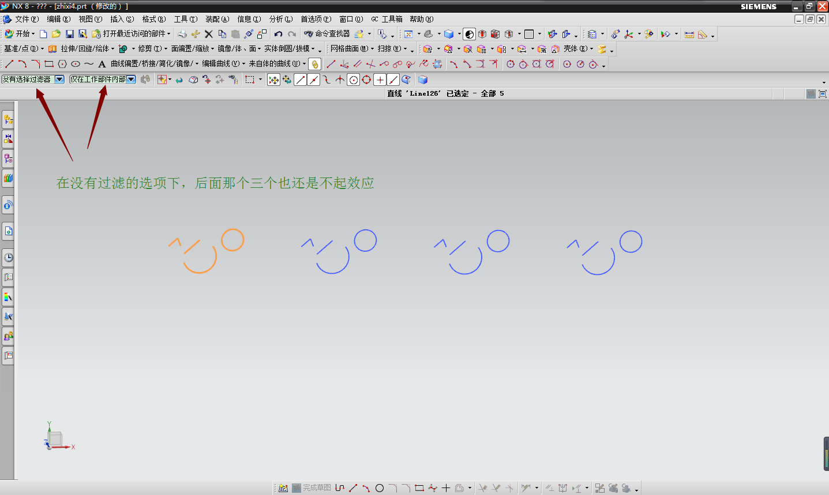Image resolution: width=829 pixels, height=495 pixels.
Task: Click the Fit view icon
Action: (x=408, y=34)
